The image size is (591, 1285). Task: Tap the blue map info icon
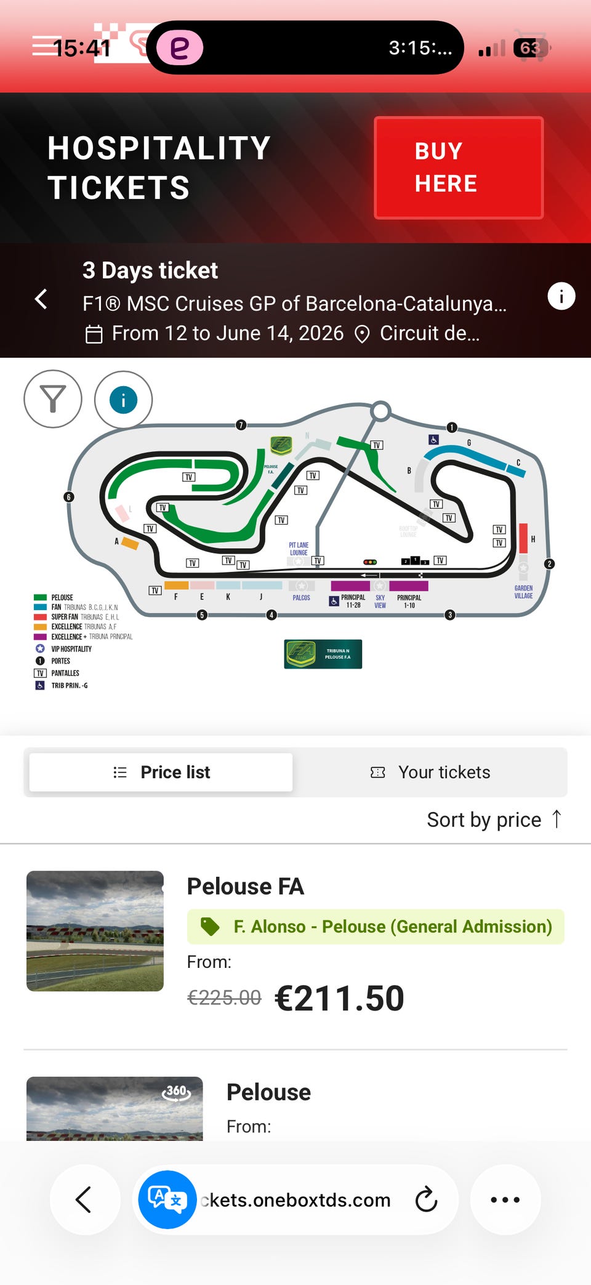[123, 400]
